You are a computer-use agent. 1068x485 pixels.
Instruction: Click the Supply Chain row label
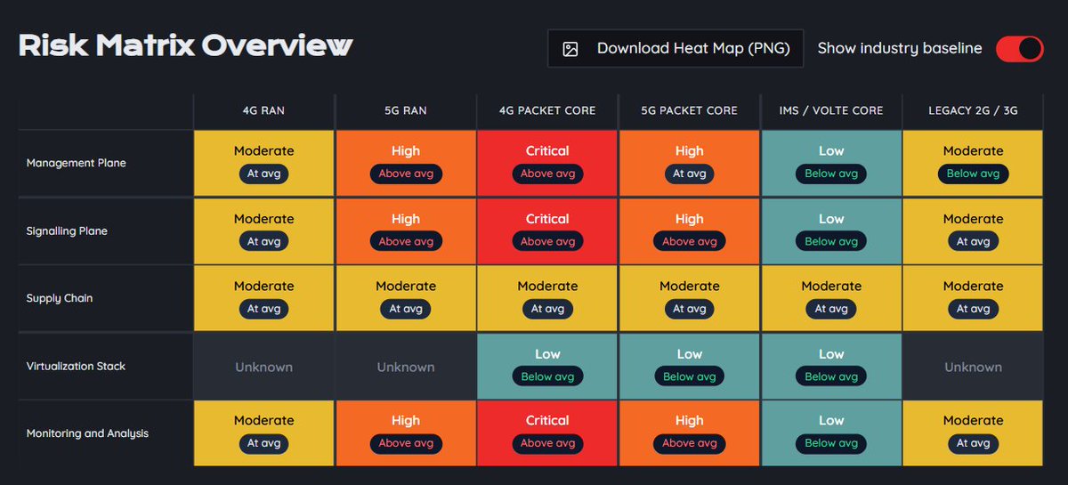[60, 298]
